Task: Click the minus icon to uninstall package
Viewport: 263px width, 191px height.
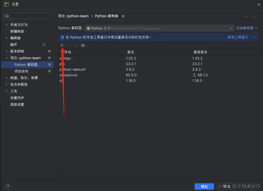Action: 69,45
